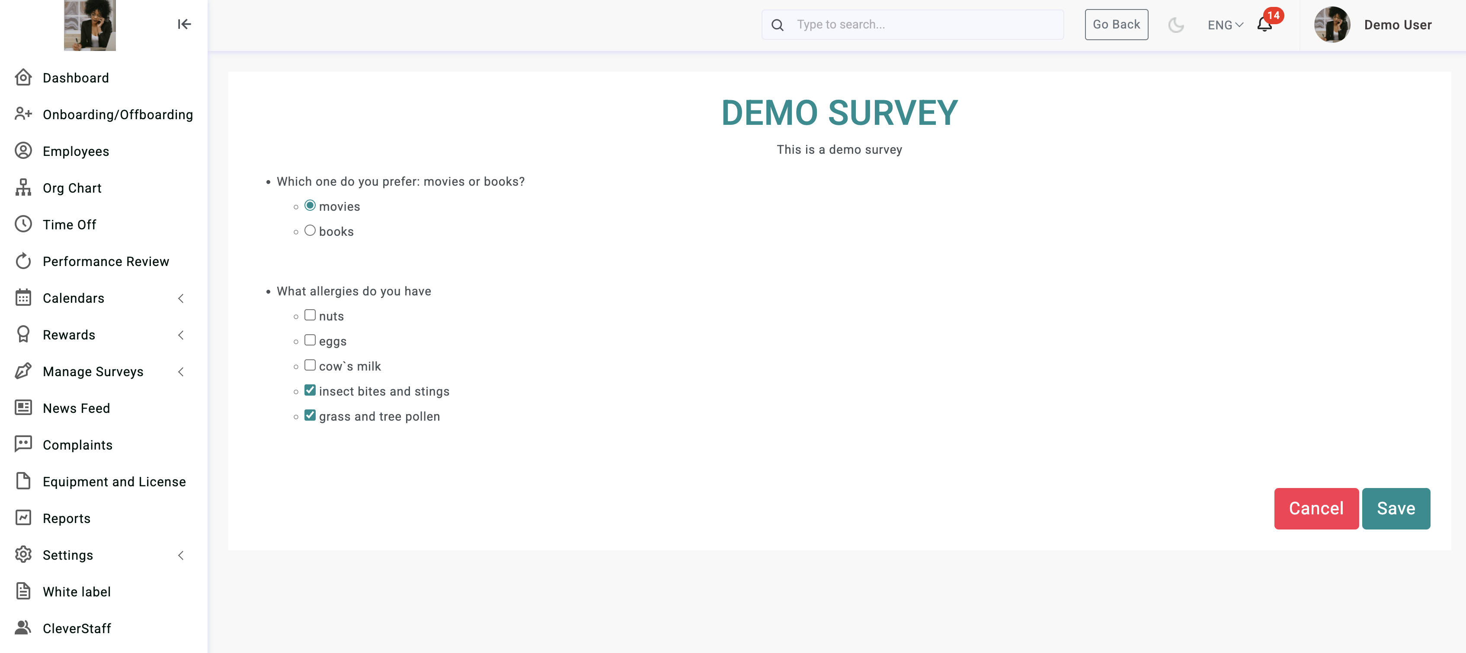Screen dimensions: 1466x653
Task: Click the Reports chart icon
Action: [23, 518]
